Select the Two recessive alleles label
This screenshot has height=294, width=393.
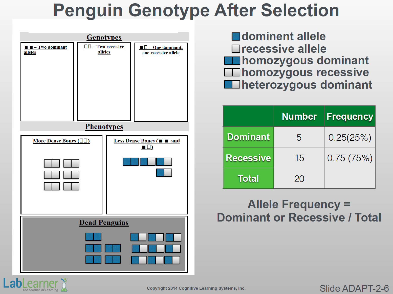(104, 49)
